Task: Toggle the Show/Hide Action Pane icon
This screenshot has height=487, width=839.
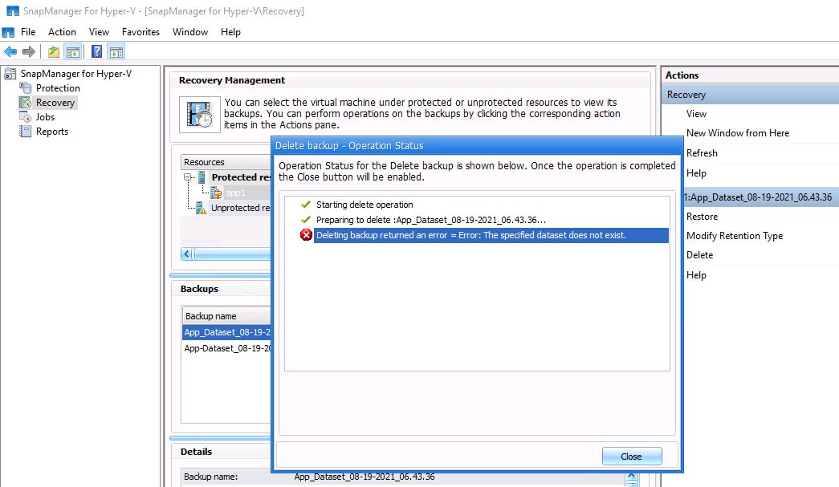Action: pos(116,52)
